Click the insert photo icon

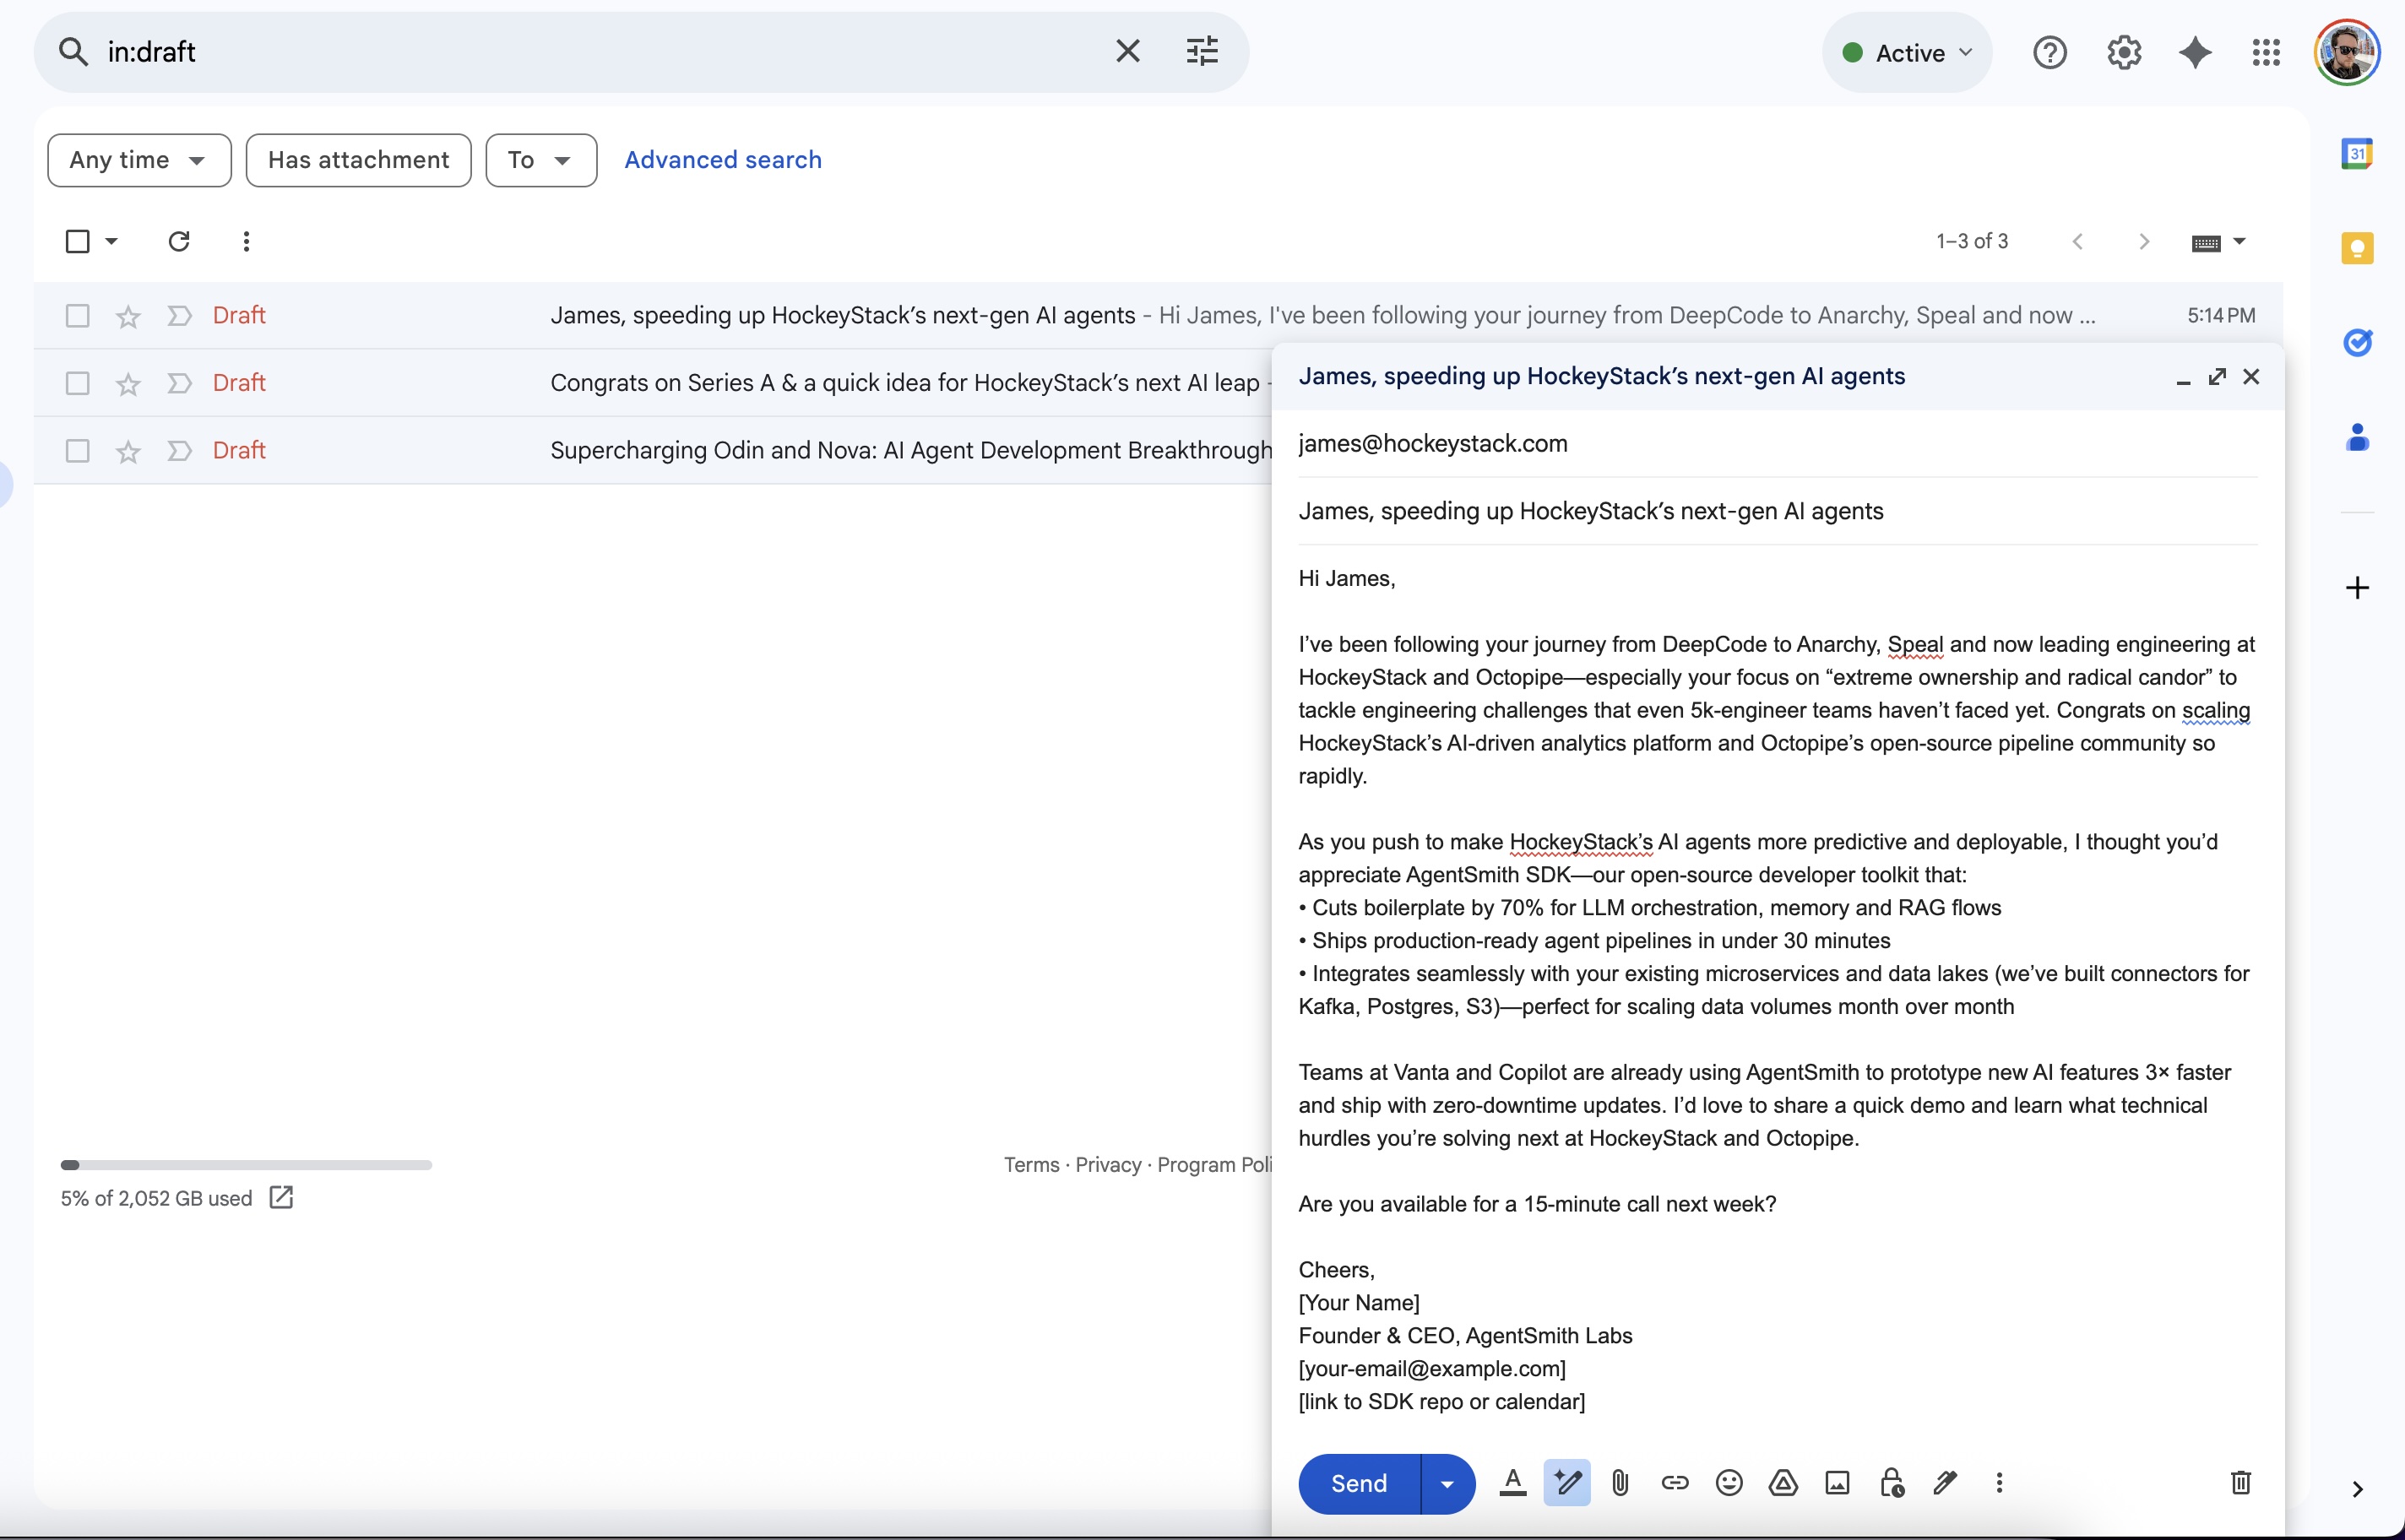pyautogui.click(x=1837, y=1483)
